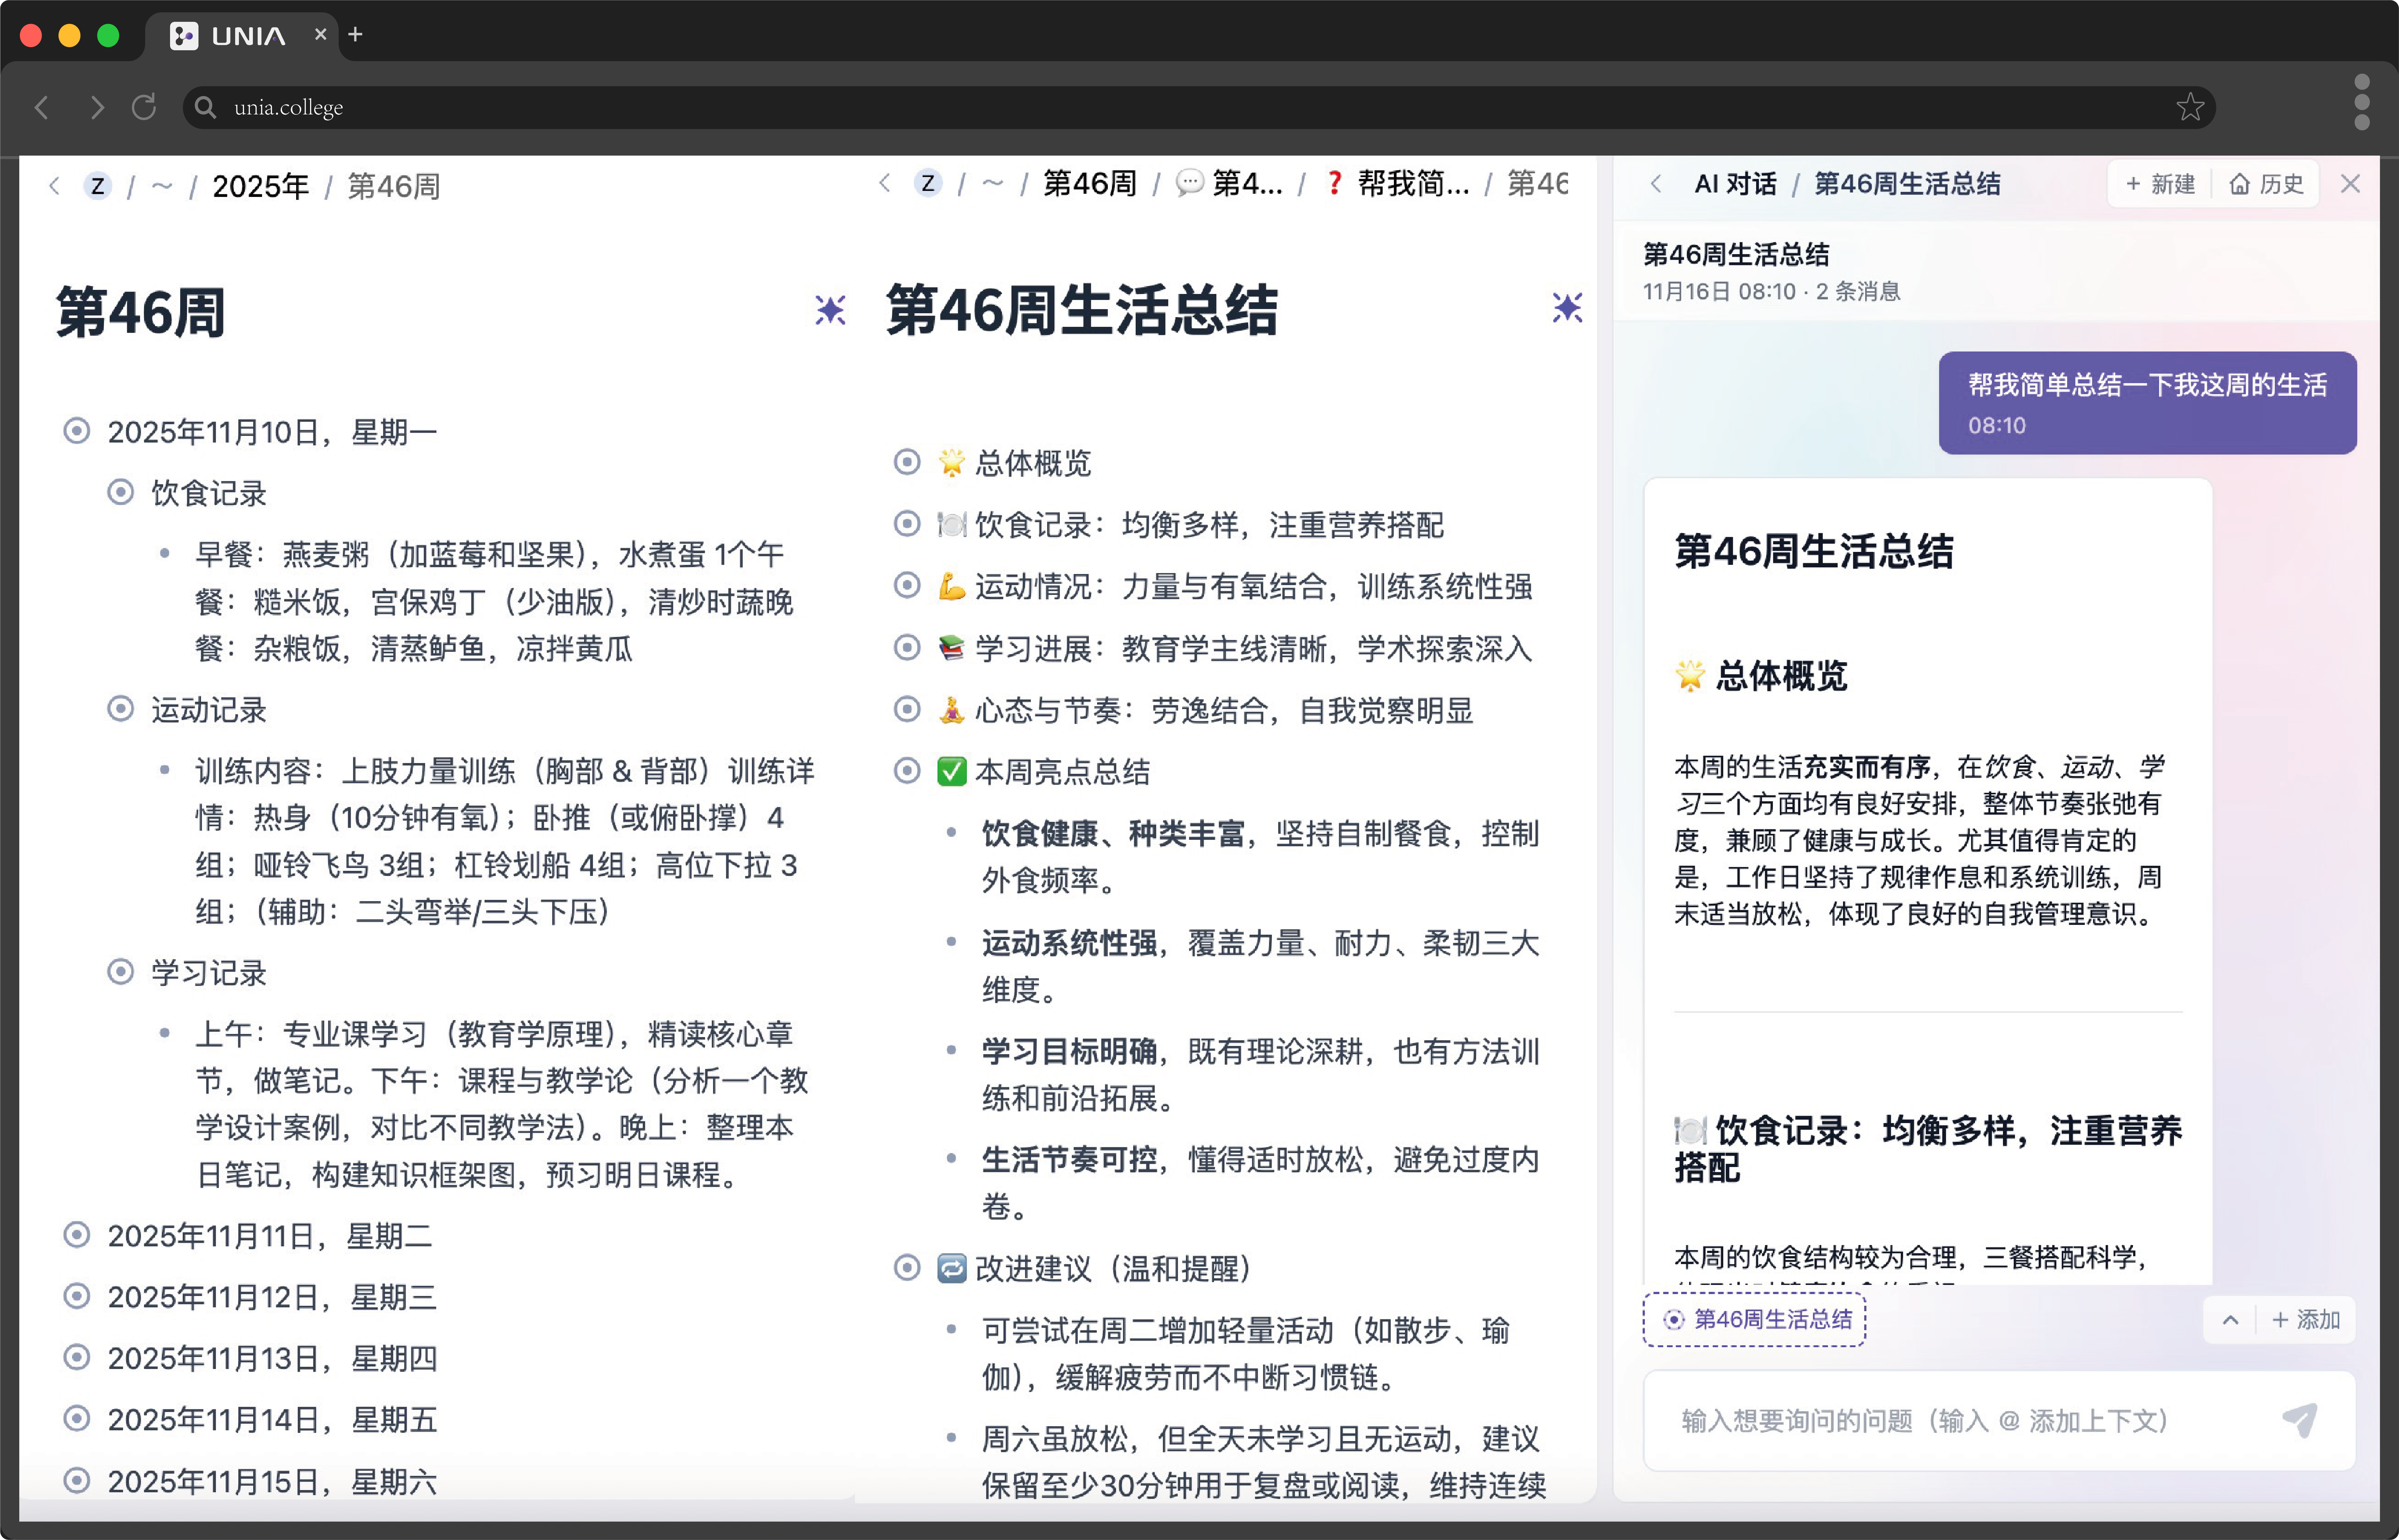This screenshot has width=2399, height=1540.
Task: Open a new browser tab
Action: (355, 35)
